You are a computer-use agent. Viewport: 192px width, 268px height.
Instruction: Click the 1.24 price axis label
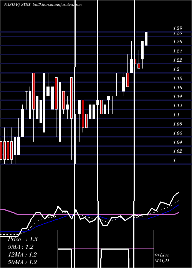click(177, 51)
